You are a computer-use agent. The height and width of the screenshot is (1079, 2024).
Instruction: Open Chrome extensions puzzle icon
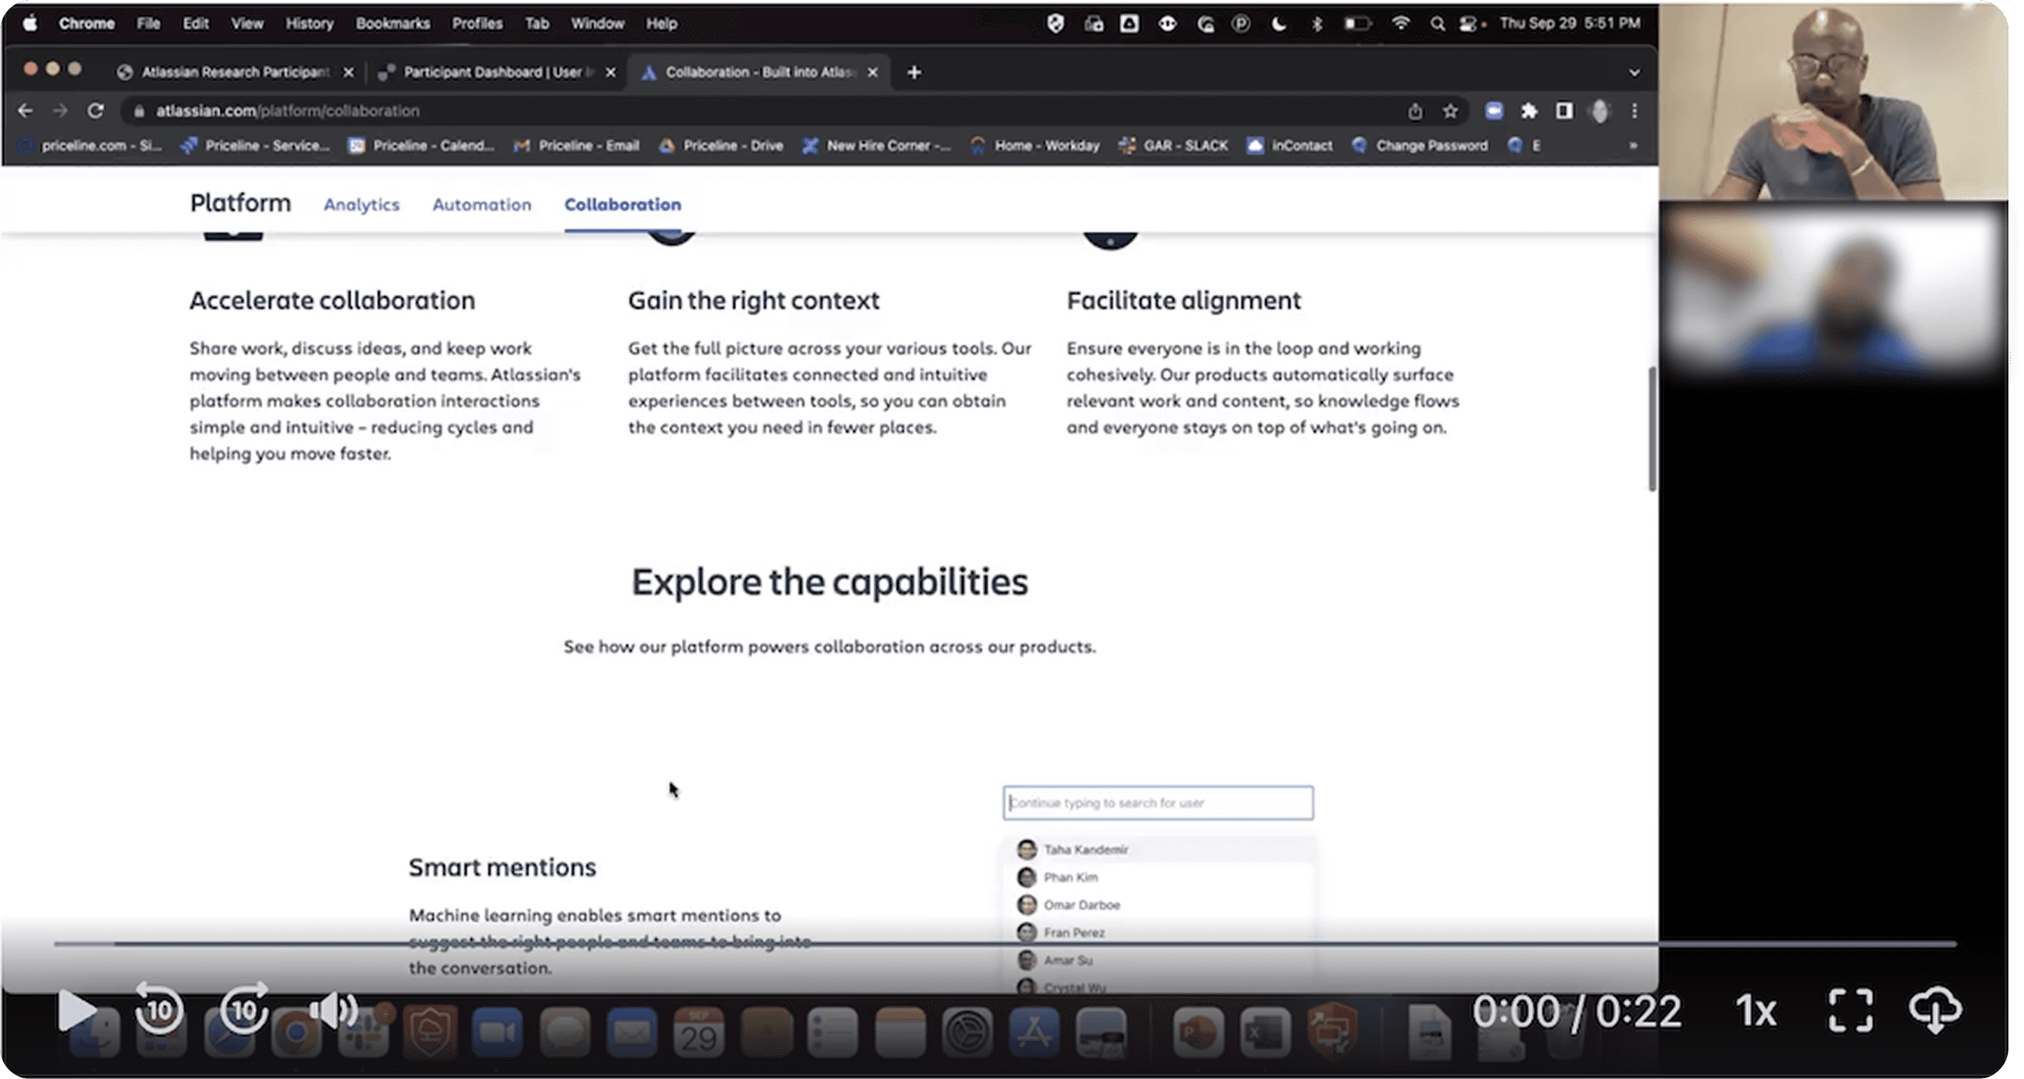[1529, 112]
